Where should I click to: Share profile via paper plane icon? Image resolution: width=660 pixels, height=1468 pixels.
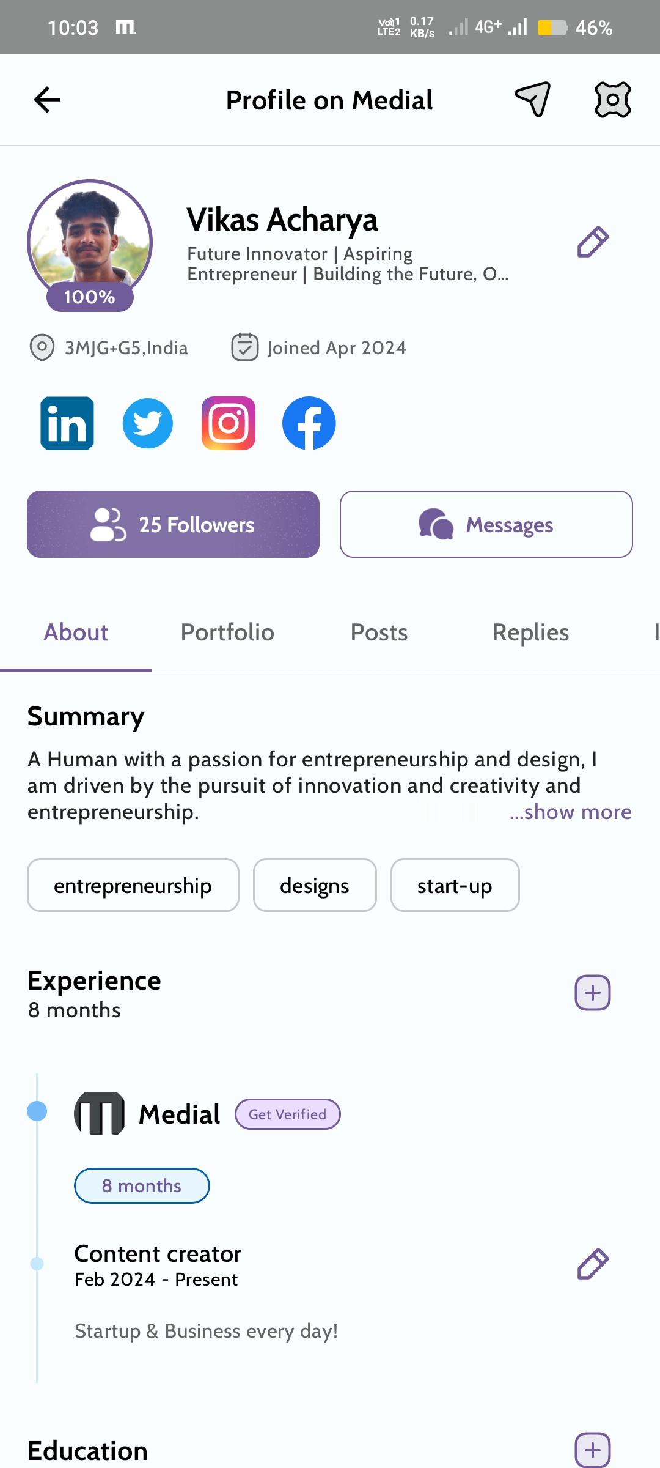click(x=533, y=99)
